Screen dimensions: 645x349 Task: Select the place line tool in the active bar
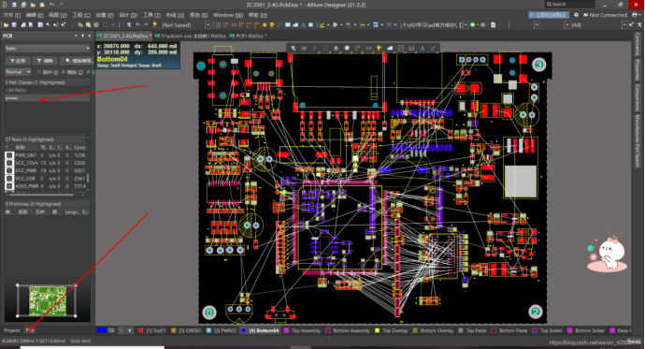(433, 48)
